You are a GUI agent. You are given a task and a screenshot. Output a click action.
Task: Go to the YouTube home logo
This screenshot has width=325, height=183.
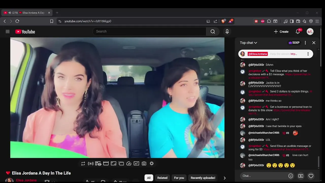click(x=25, y=32)
